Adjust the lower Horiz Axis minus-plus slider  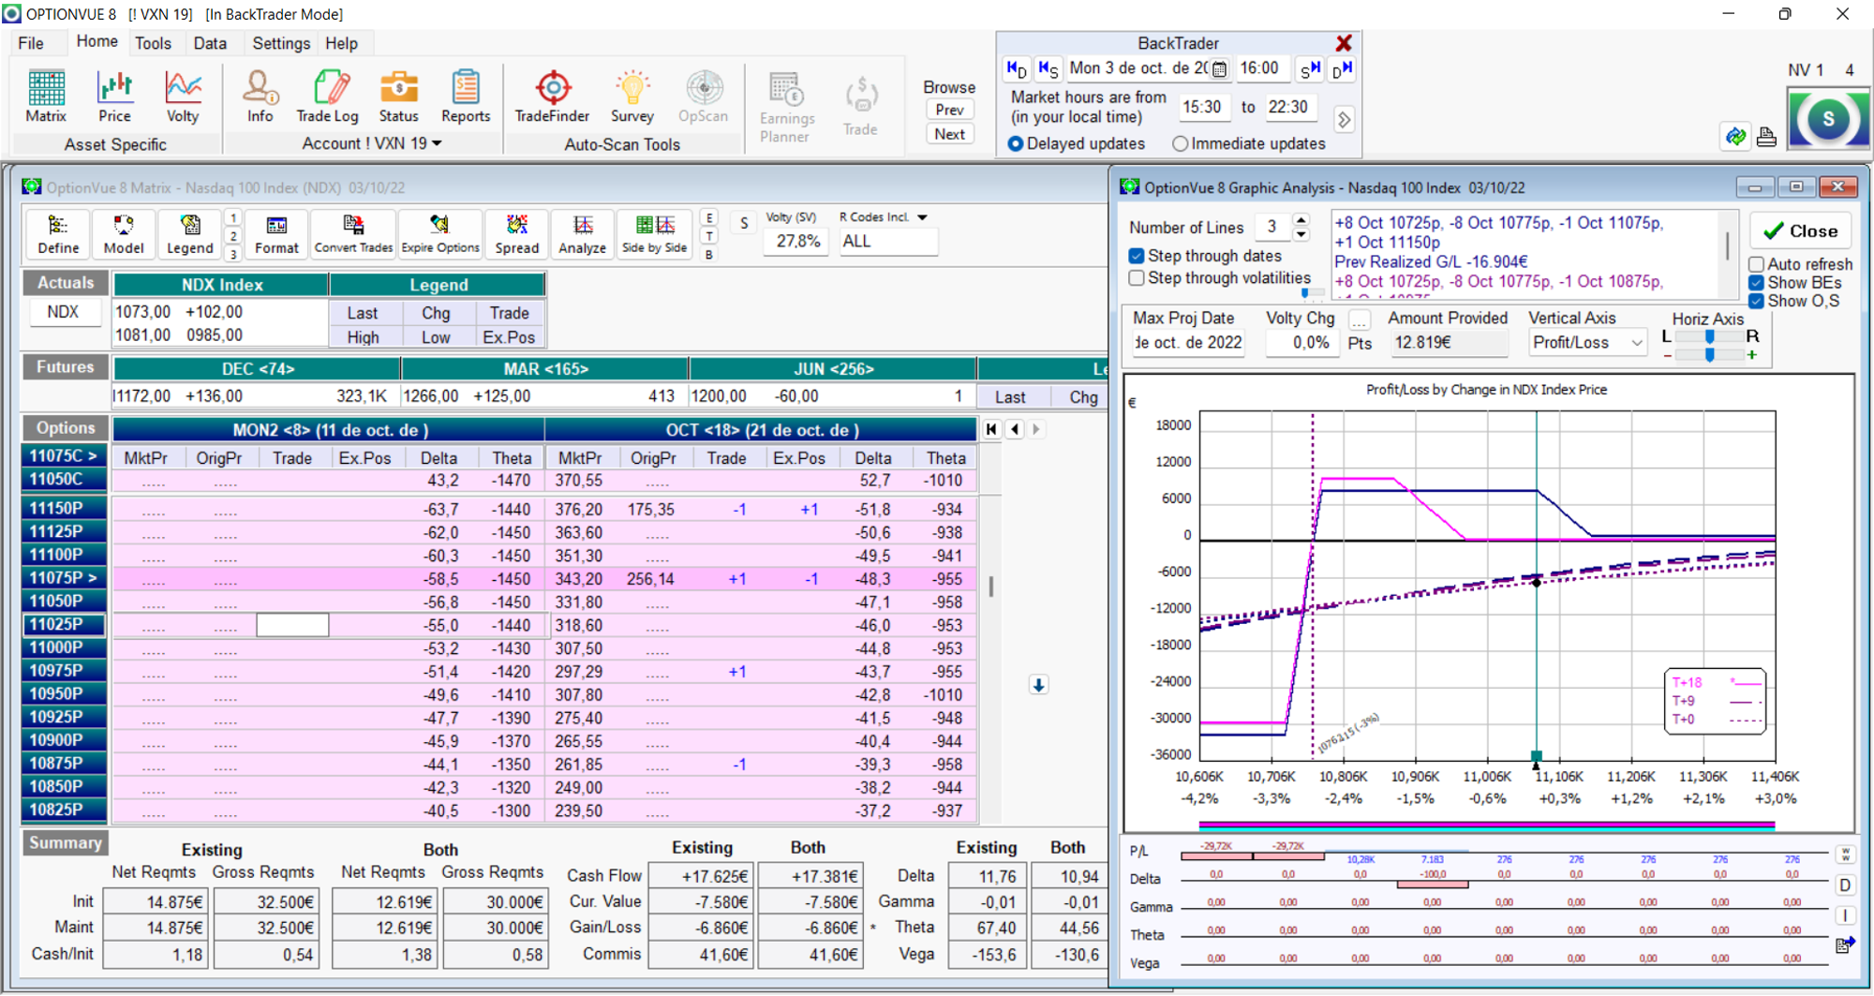(1709, 355)
